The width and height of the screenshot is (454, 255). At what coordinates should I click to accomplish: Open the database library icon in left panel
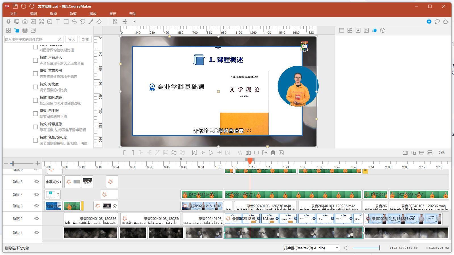pos(25,30)
